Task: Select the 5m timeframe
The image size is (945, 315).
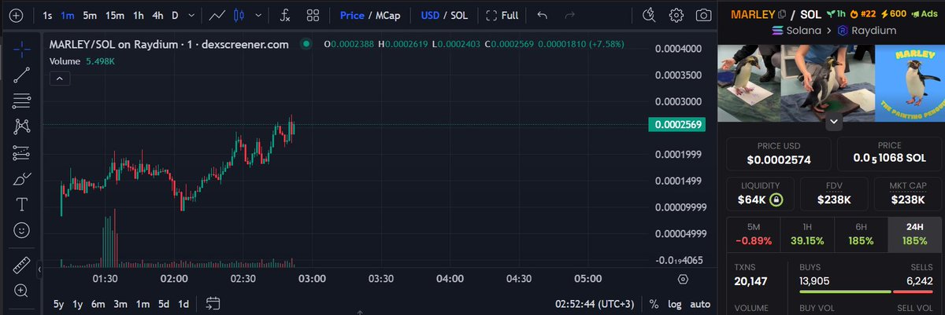Action: click(x=90, y=15)
